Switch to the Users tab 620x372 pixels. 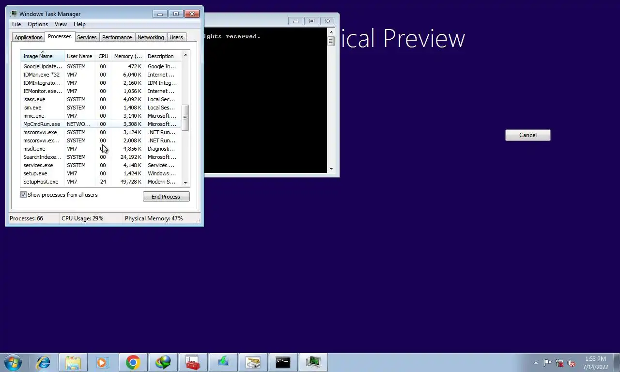176,37
